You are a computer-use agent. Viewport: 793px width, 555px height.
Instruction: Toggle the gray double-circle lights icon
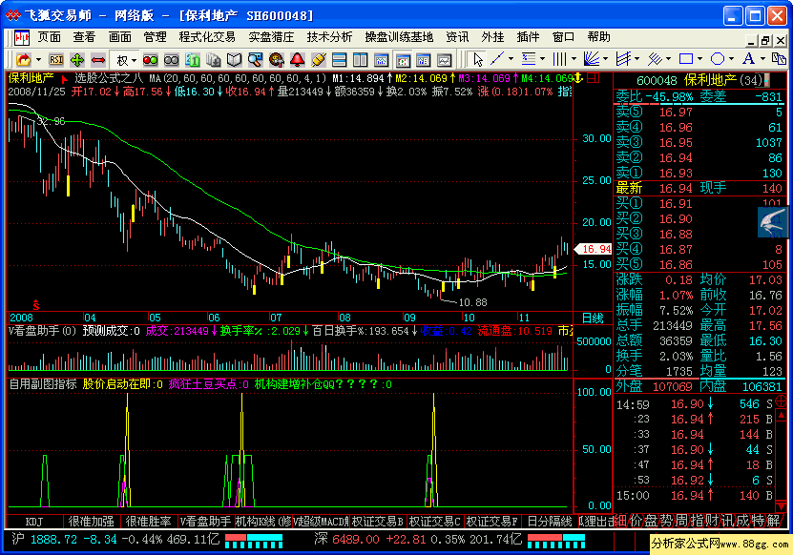(172, 60)
